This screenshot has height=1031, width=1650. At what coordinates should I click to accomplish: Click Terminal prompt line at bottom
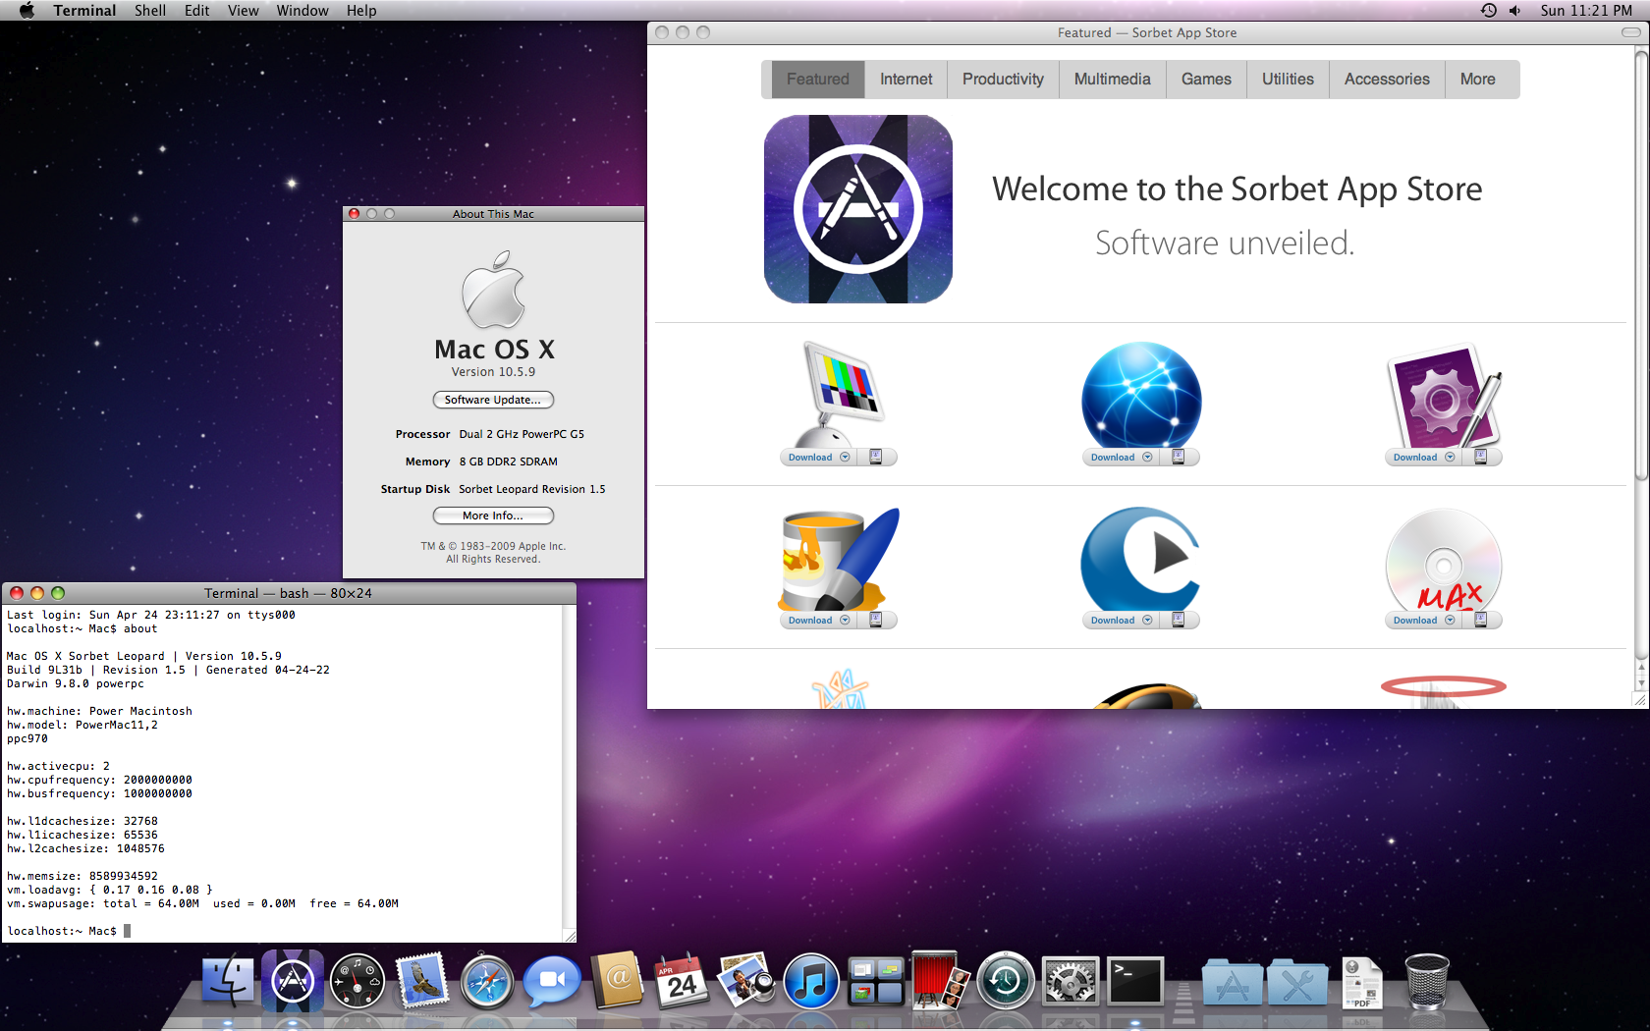(x=69, y=931)
